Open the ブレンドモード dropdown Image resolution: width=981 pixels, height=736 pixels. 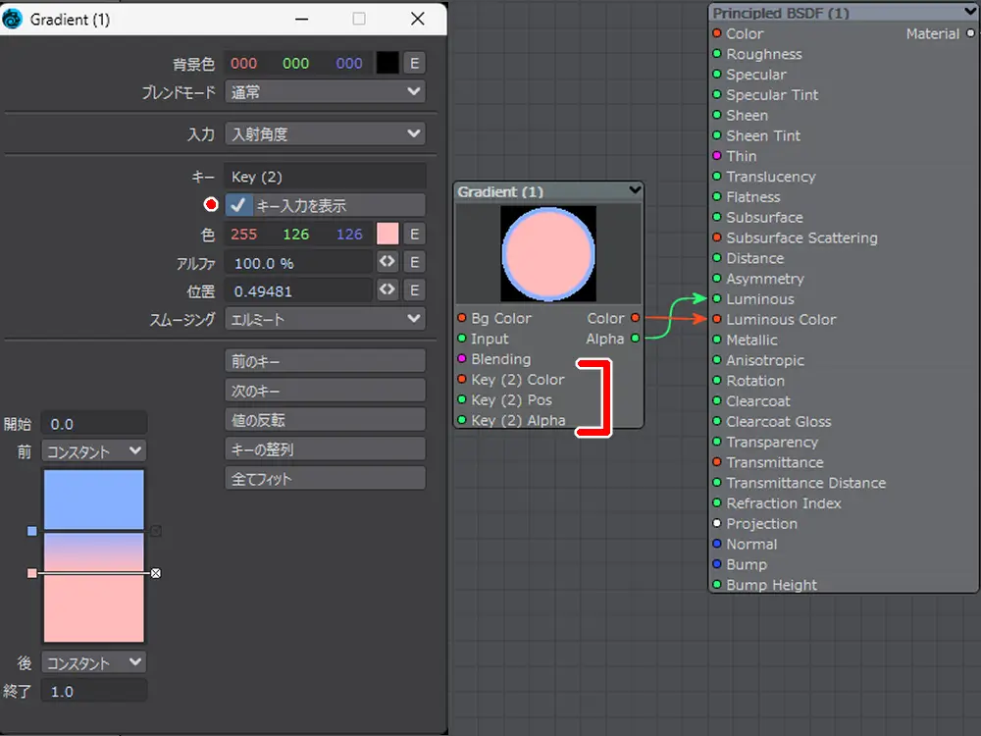tap(325, 92)
